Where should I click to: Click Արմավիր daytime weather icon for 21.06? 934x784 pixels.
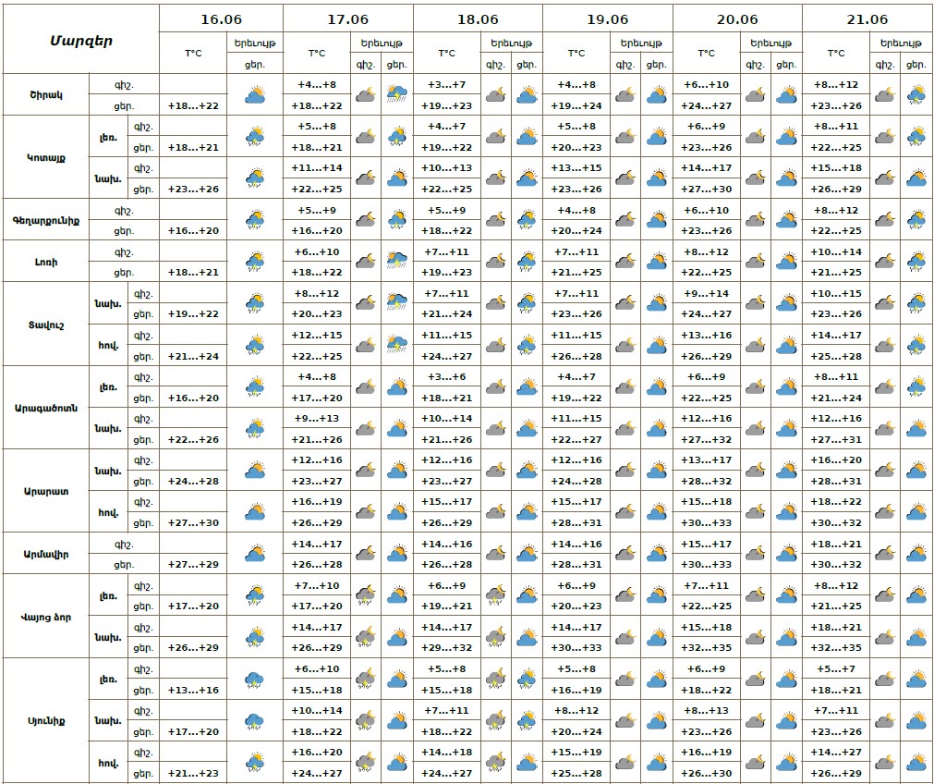[916, 554]
